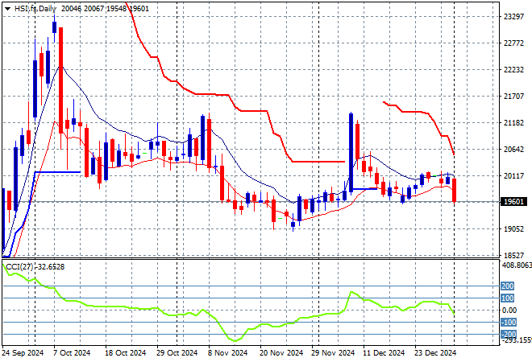Viewport: 532px width, 362px height.
Task: Select the 11 Dec 2024 date label
Action: [x=384, y=352]
